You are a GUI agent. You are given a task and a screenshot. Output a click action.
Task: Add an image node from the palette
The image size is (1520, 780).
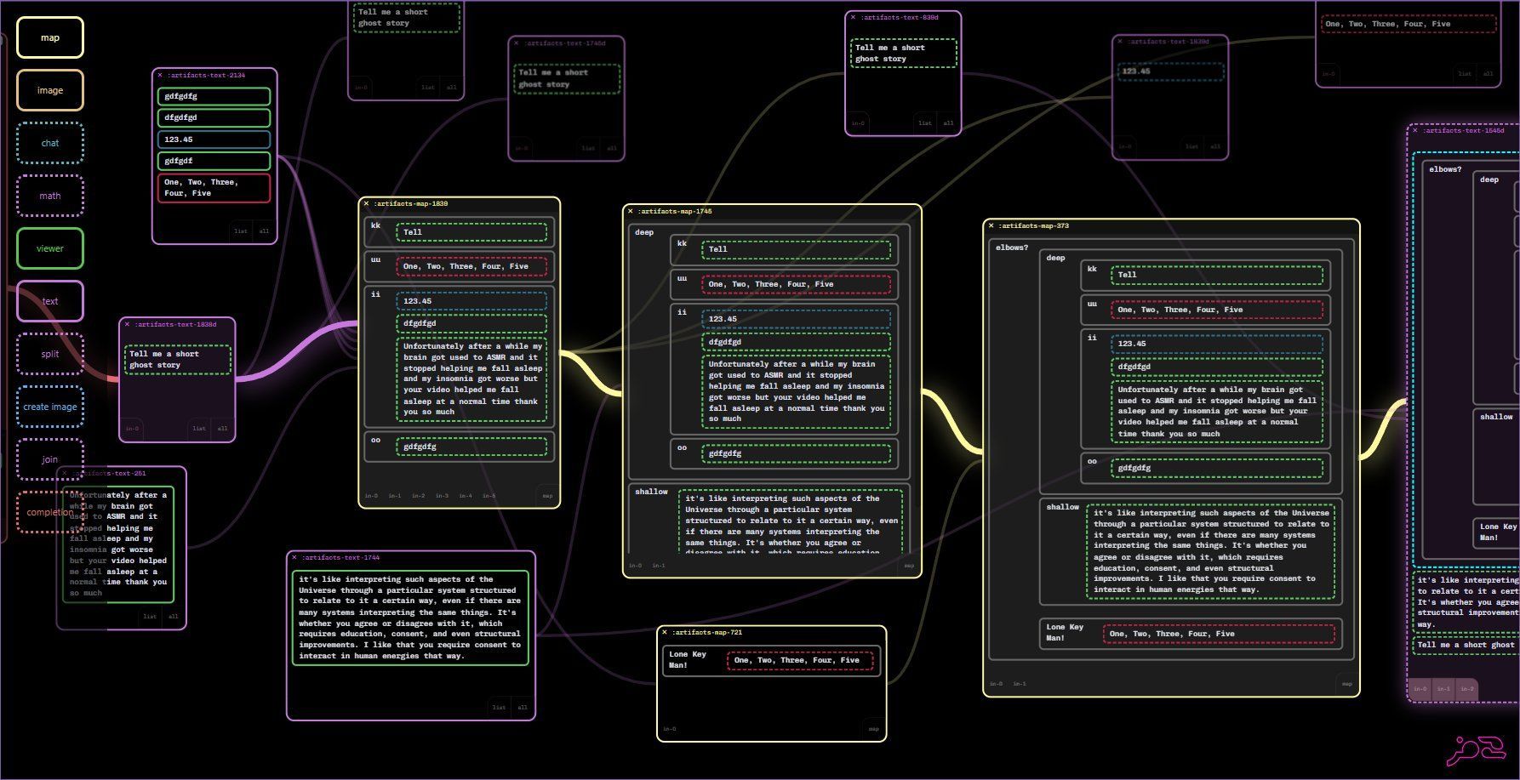pyautogui.click(x=50, y=90)
